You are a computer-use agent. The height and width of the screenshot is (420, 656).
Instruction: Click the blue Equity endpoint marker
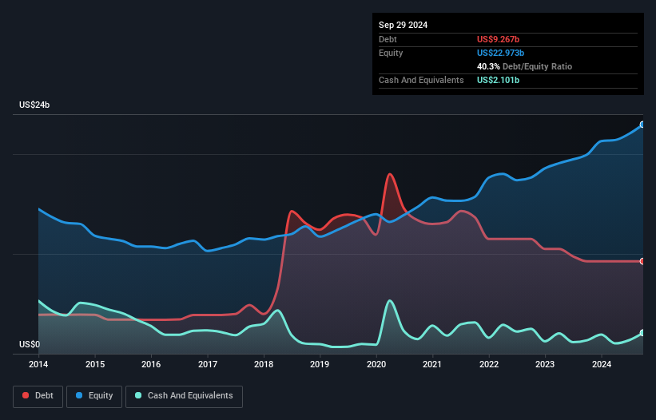[x=642, y=125]
